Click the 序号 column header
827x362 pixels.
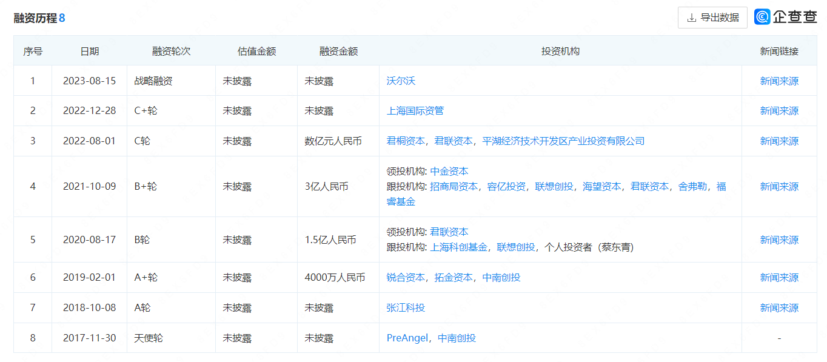click(x=33, y=51)
